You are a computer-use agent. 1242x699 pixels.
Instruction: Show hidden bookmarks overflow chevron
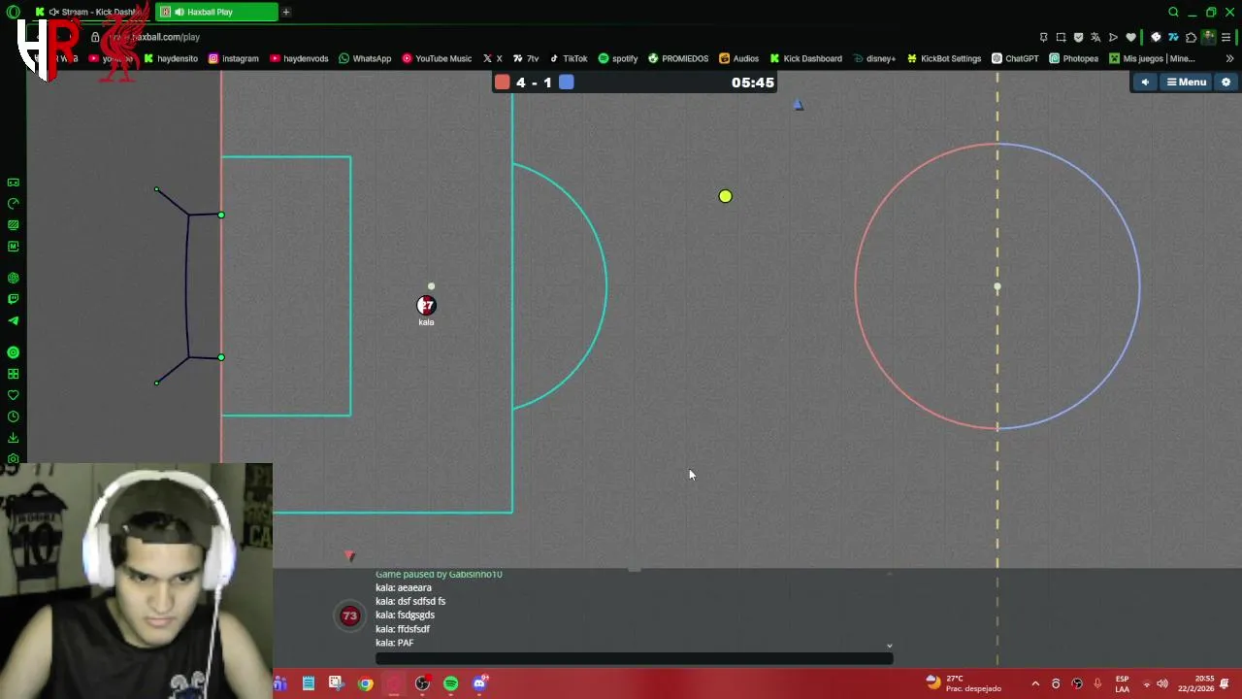[1229, 58]
